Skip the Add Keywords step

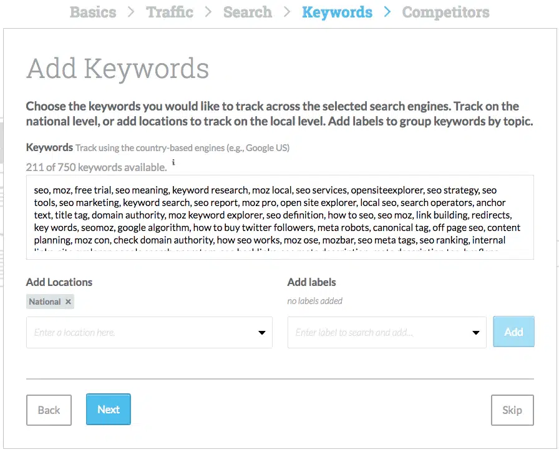(x=512, y=410)
